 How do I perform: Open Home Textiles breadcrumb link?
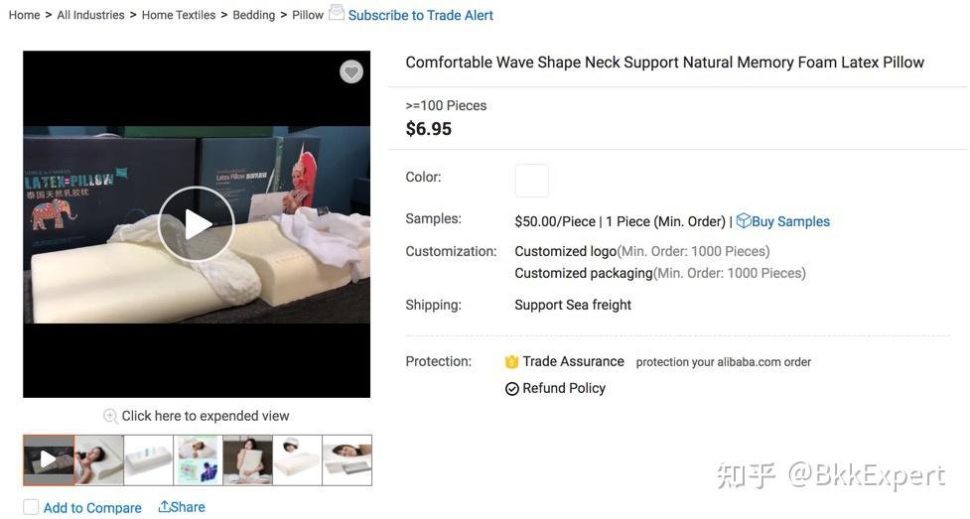pyautogui.click(x=179, y=15)
